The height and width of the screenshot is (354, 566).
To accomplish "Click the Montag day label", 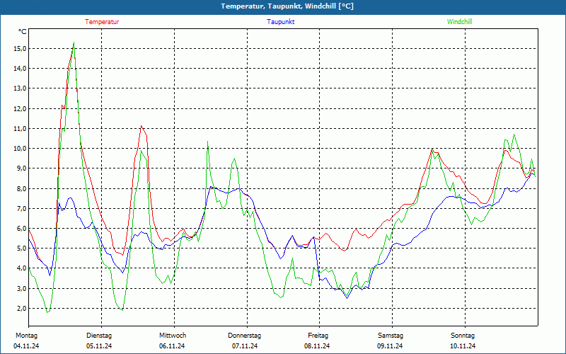I will tap(26, 335).
